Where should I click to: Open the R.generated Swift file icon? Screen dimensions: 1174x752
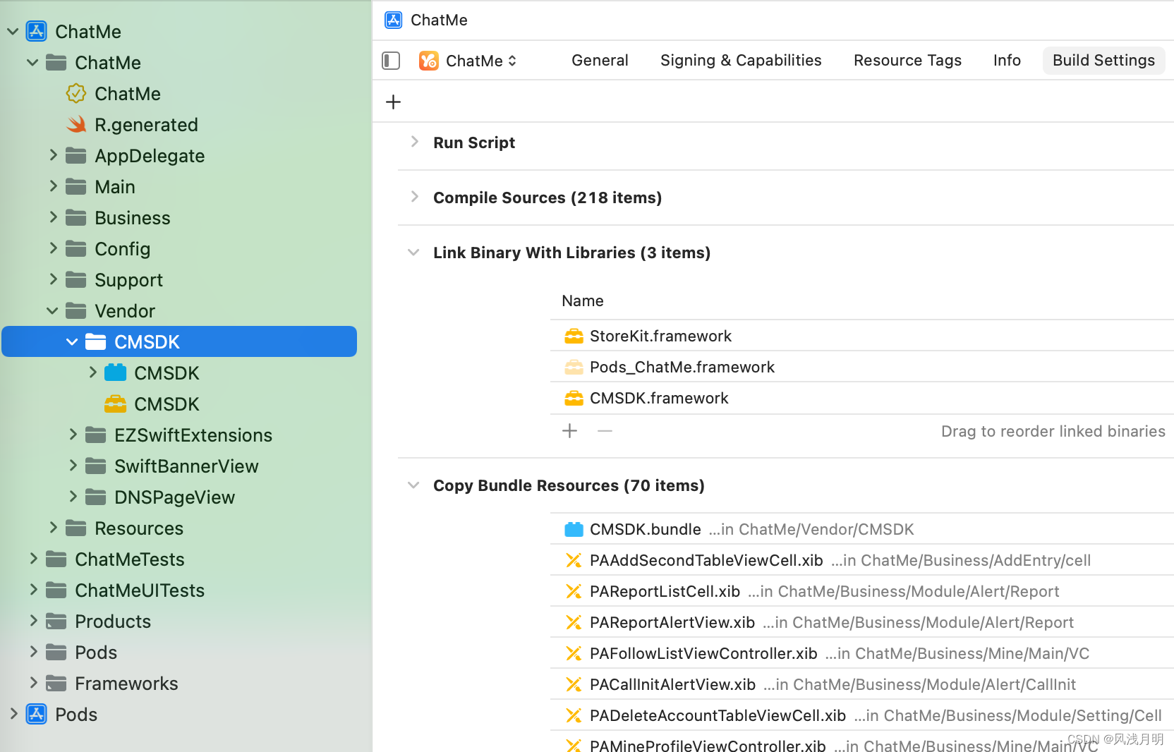click(x=76, y=124)
